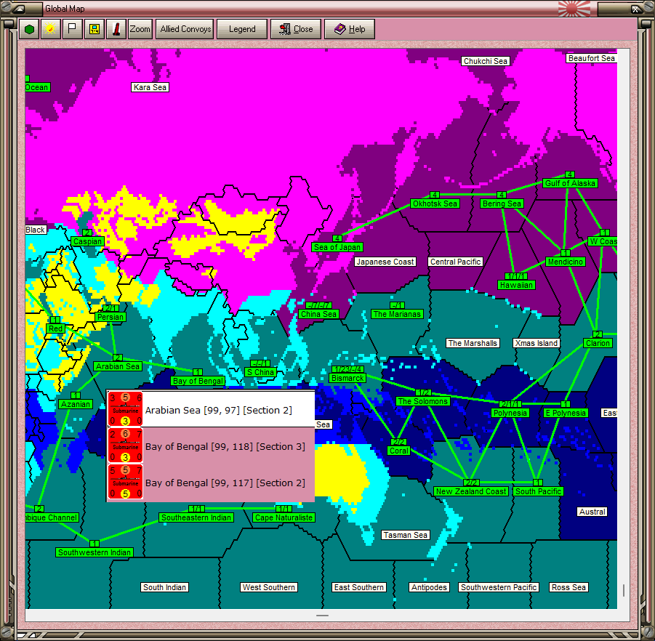Click the white flag toolbar icon
655x641 pixels.
pyautogui.click(x=72, y=29)
